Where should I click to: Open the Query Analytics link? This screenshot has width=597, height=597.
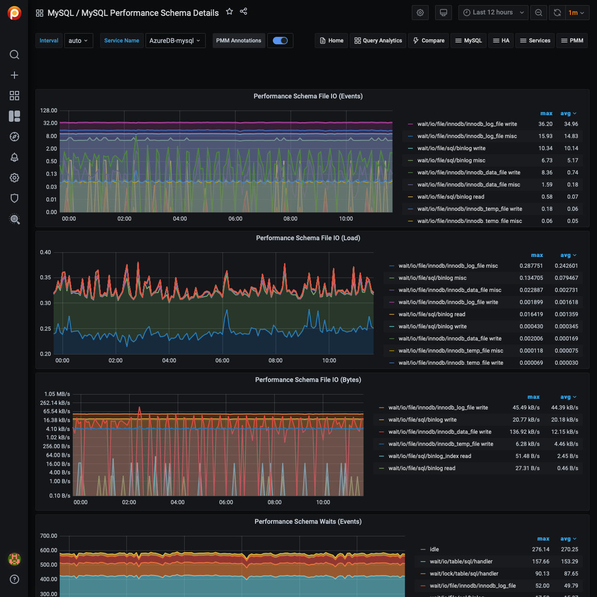[378, 41]
